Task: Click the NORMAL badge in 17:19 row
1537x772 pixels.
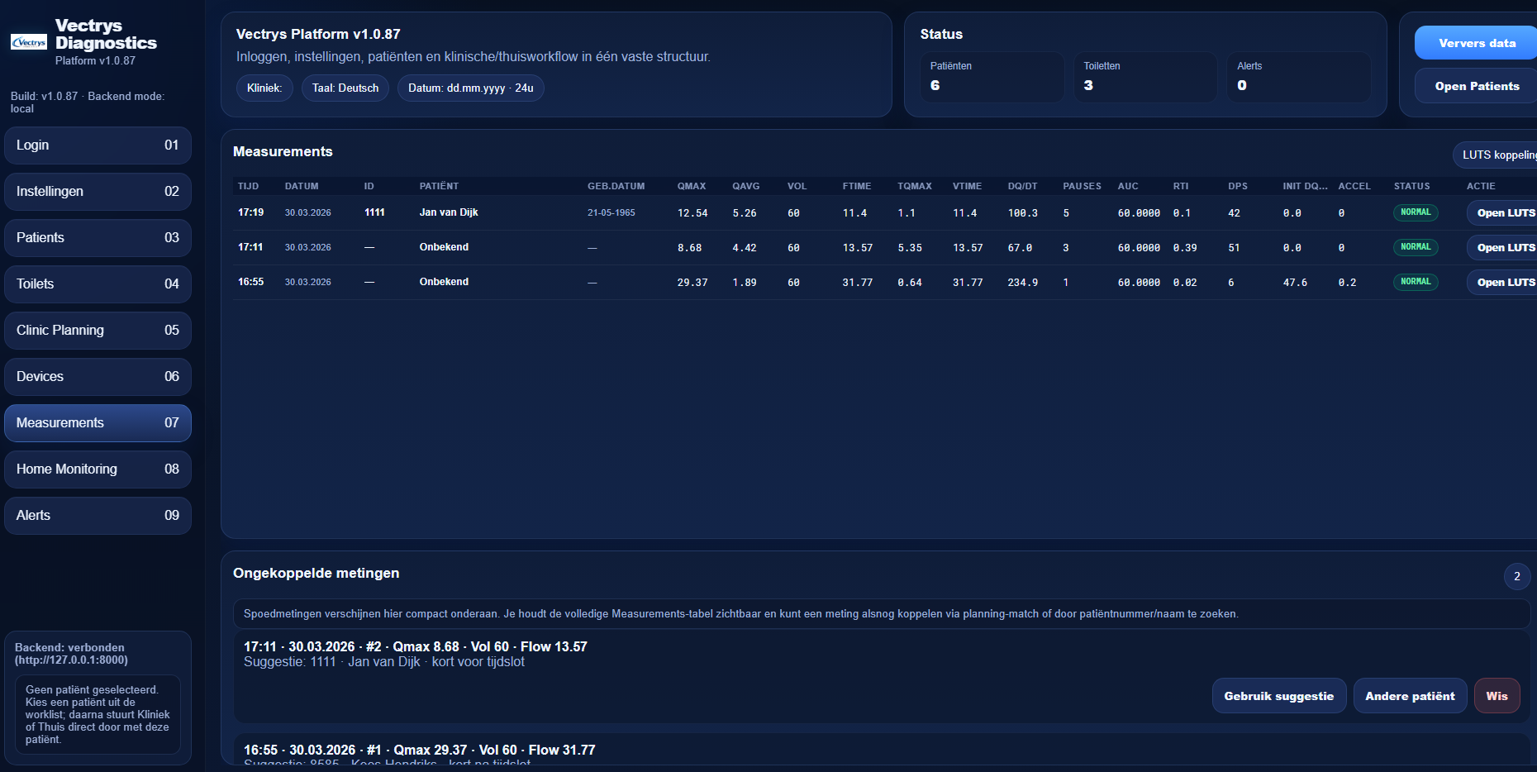Action: (x=1416, y=212)
